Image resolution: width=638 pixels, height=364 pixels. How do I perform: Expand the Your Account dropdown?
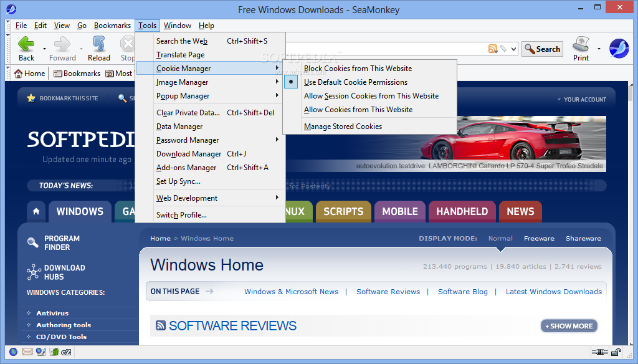581,99
